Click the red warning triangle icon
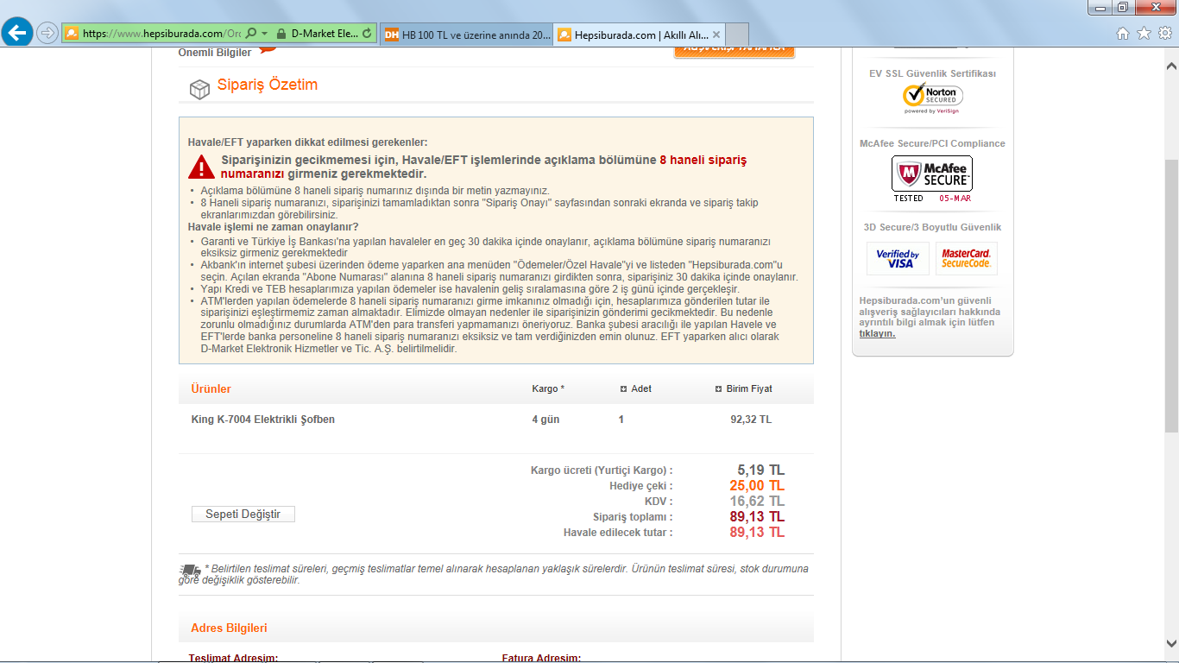Viewport: 1179px width, 663px height. click(202, 167)
